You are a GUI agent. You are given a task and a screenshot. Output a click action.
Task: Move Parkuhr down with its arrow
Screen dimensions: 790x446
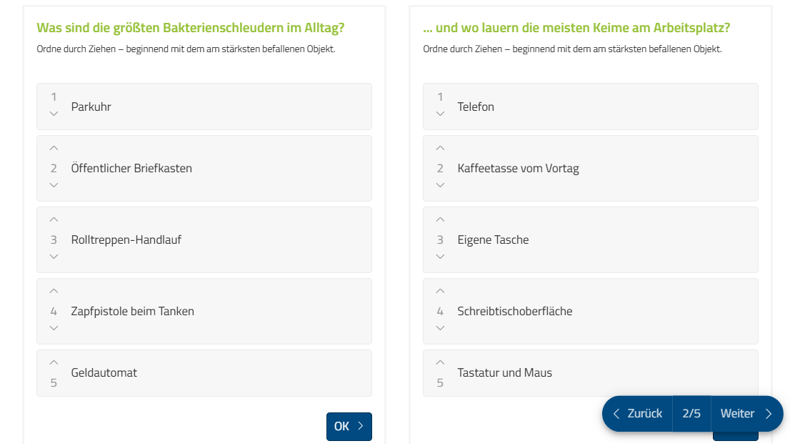pos(54,114)
